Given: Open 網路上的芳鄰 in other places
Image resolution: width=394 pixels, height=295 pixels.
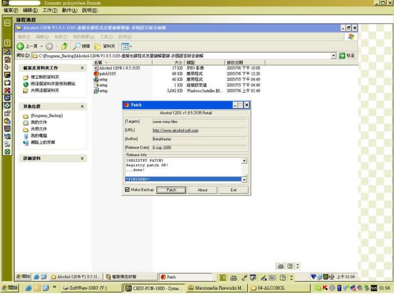Looking at the screenshot, I should pyautogui.click(x=43, y=142).
